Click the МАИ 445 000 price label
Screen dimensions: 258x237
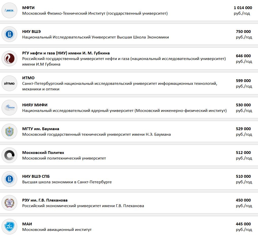pos(244,227)
